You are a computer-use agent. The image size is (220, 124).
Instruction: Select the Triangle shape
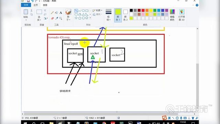(x=83, y=14)
